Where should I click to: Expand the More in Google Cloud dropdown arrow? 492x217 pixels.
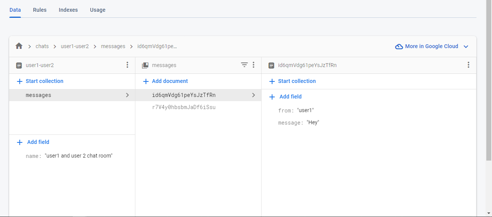click(466, 47)
